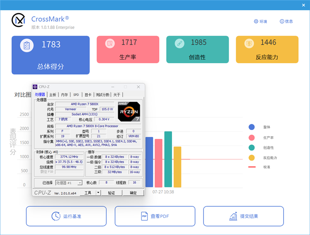Click the 工具 button in CPU-Z
The width and height of the screenshot is (310, 235).
(x=88, y=193)
